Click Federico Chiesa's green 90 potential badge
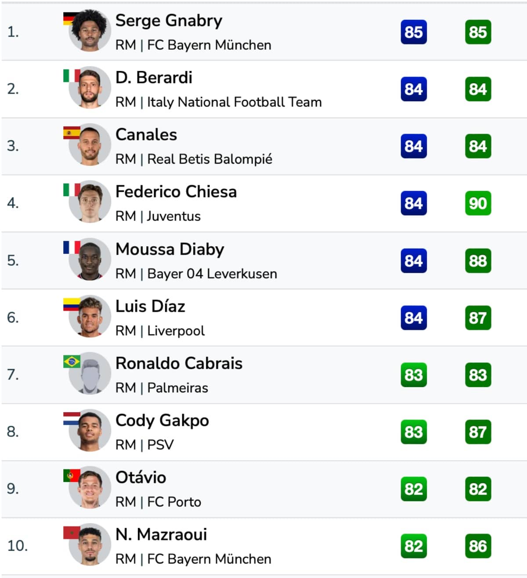527x578 pixels. tap(478, 203)
